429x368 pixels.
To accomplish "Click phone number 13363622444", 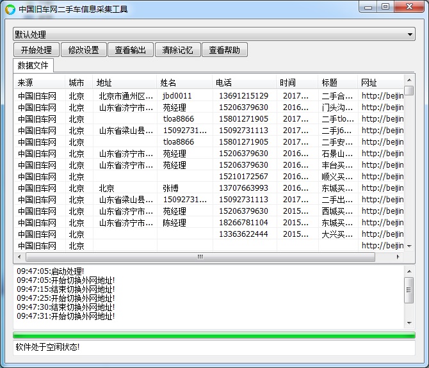I will coord(243,234).
